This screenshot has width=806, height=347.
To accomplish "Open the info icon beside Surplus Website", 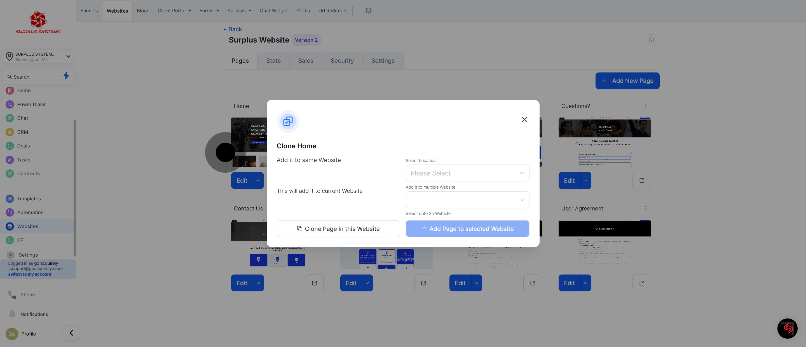I will point(651,40).
